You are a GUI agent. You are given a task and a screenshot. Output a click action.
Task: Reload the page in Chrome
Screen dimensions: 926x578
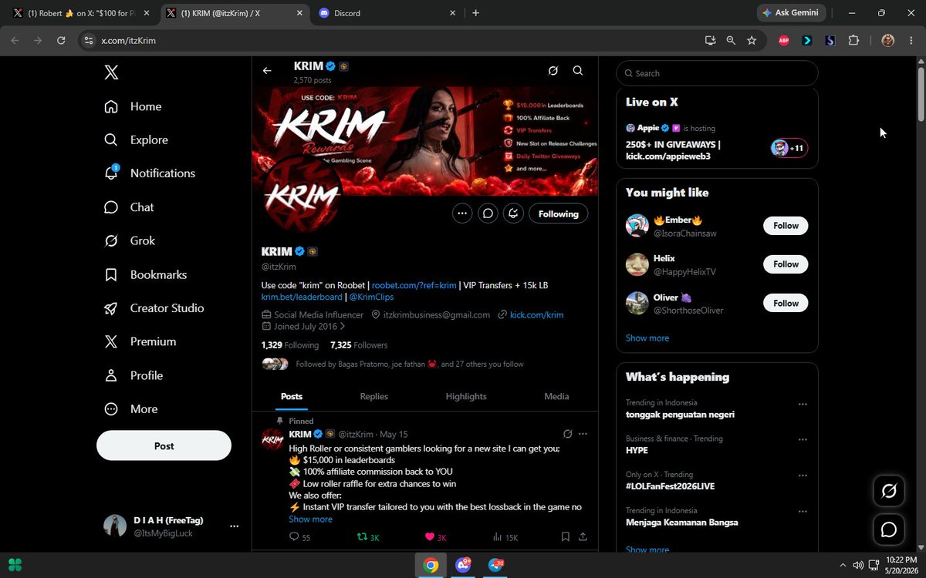(x=61, y=40)
